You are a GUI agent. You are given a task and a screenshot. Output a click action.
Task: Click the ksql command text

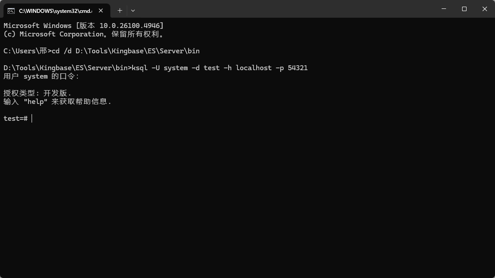pyautogui.click(x=140, y=68)
